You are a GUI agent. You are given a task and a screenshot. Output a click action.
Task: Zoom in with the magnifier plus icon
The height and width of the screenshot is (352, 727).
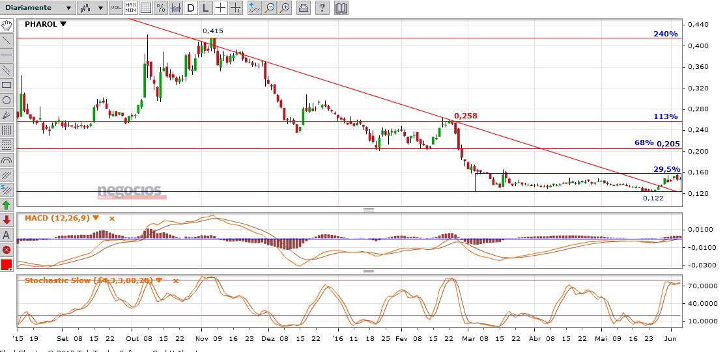tap(285, 8)
